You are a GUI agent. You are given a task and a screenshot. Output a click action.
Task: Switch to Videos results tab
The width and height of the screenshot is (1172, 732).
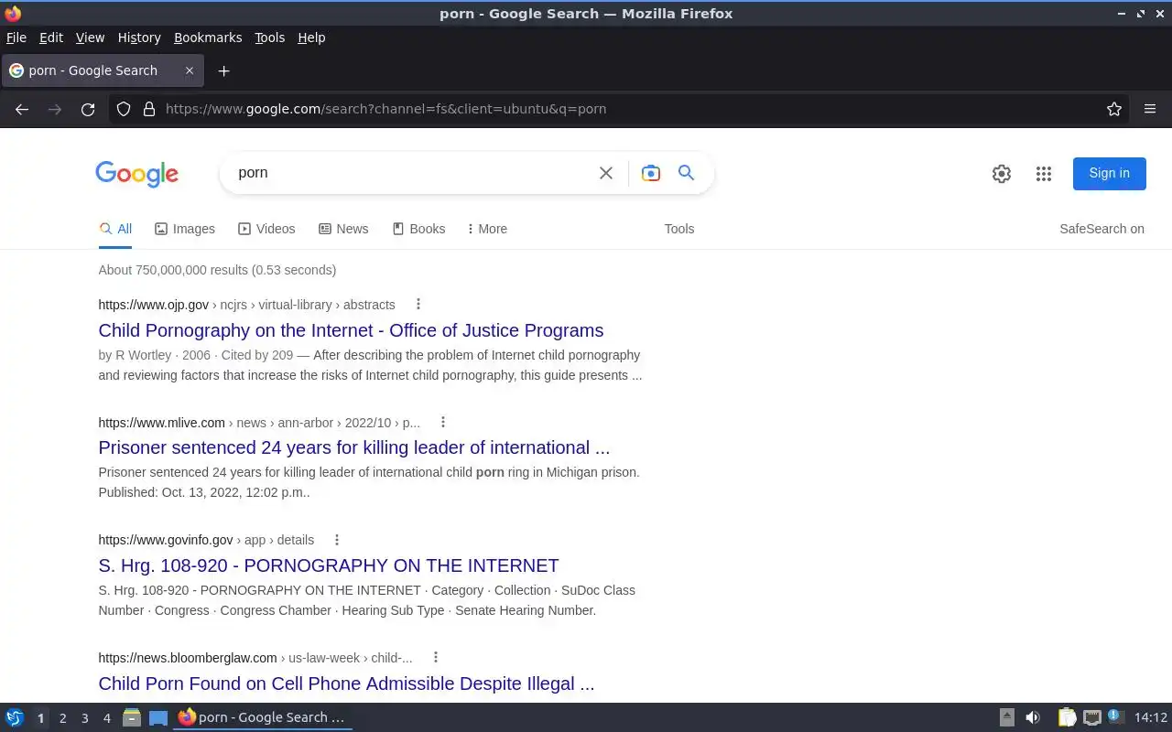(266, 229)
